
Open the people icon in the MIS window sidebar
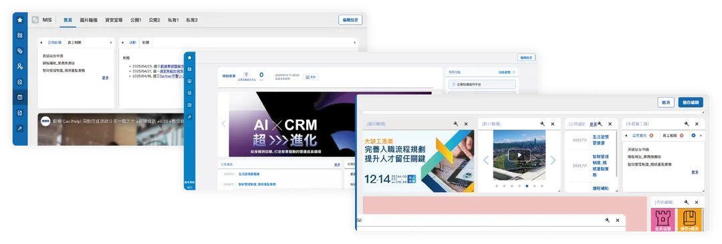pyautogui.click(x=20, y=66)
